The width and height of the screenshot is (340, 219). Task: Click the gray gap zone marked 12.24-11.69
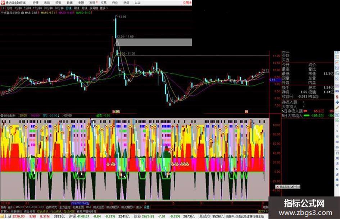click(154, 42)
